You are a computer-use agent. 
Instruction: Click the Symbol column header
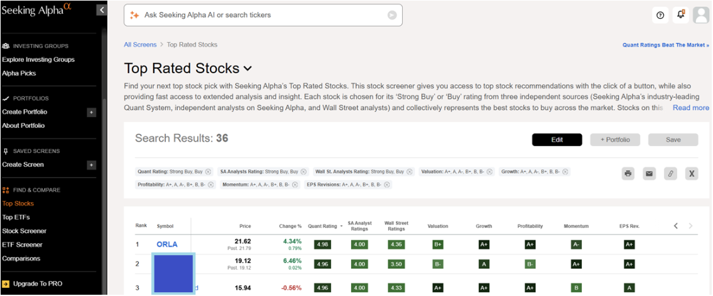(x=165, y=226)
